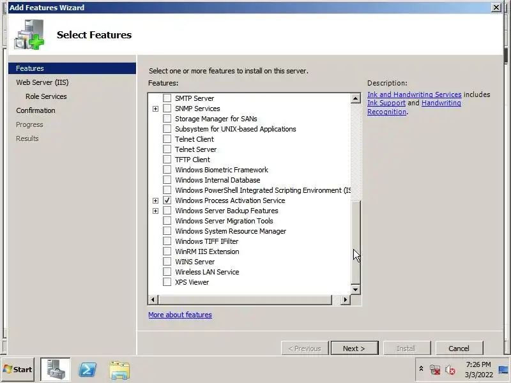This screenshot has height=383, width=511.
Task: Expand Windows Process Activation Service node
Action: [155, 200]
